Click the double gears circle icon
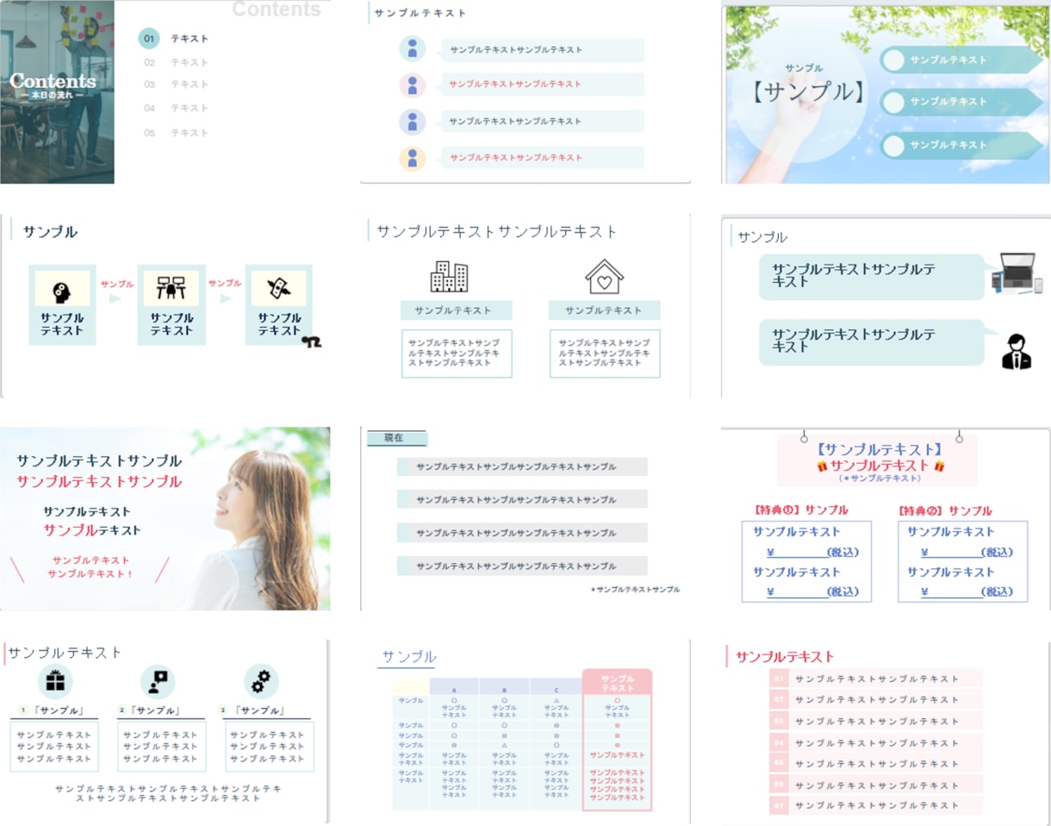The width and height of the screenshot is (1051, 826). [x=261, y=682]
